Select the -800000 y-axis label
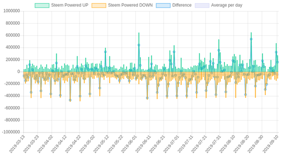The width and height of the screenshot is (281, 159). 12,120
